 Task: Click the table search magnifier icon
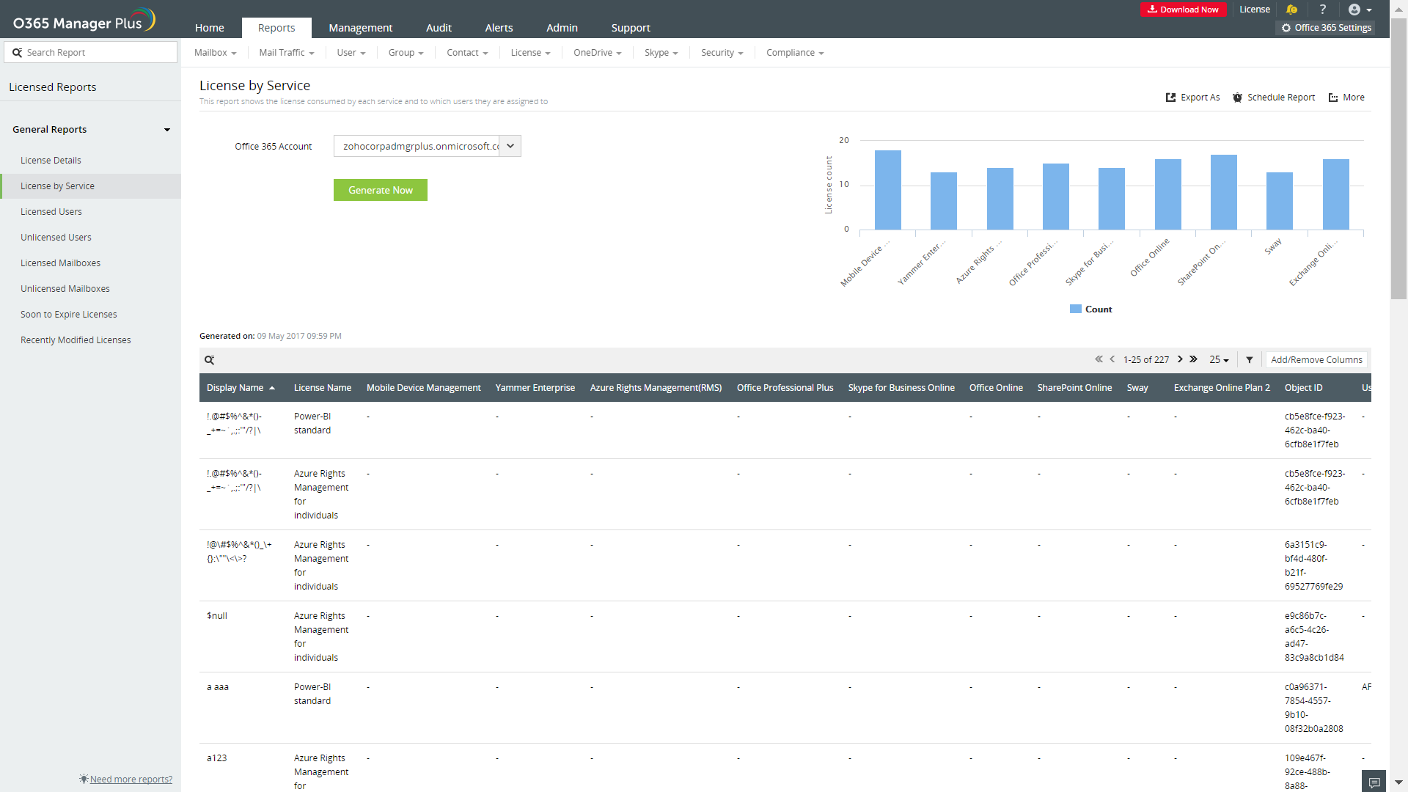210,360
